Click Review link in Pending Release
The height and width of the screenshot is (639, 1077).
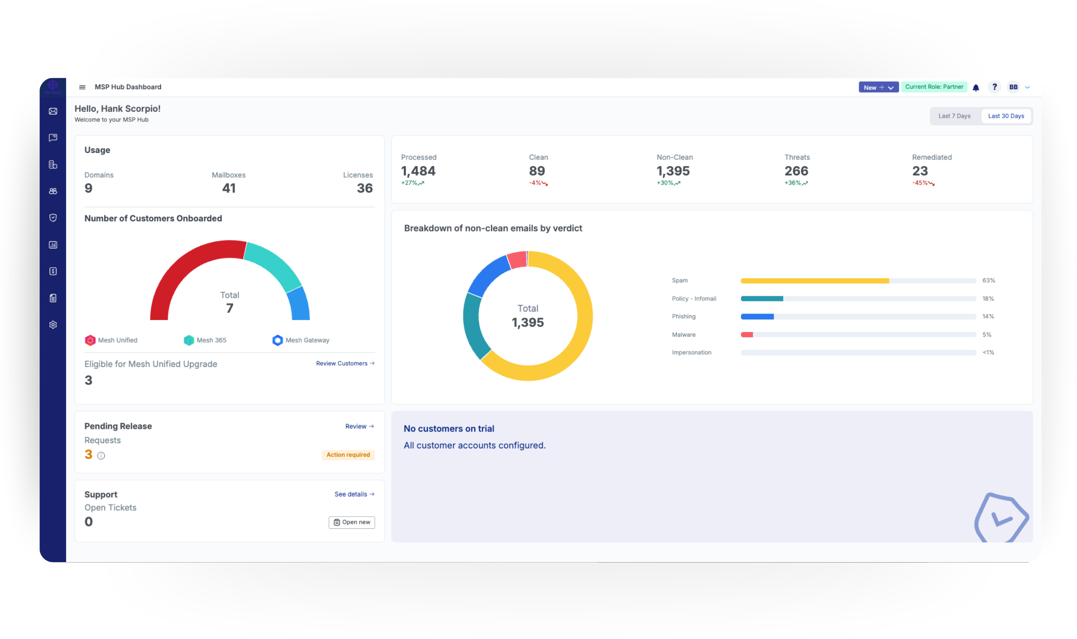click(359, 426)
